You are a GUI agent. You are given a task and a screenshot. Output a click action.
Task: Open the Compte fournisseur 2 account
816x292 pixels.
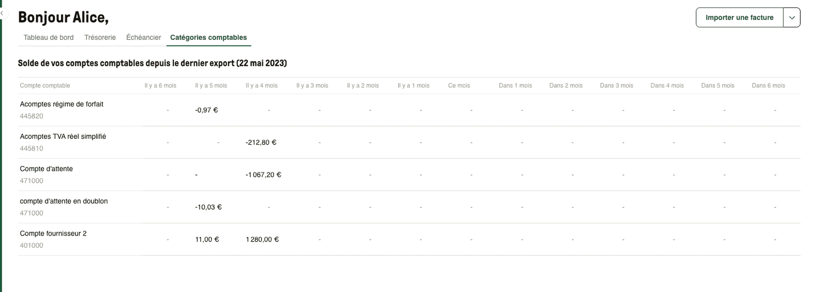(53, 233)
